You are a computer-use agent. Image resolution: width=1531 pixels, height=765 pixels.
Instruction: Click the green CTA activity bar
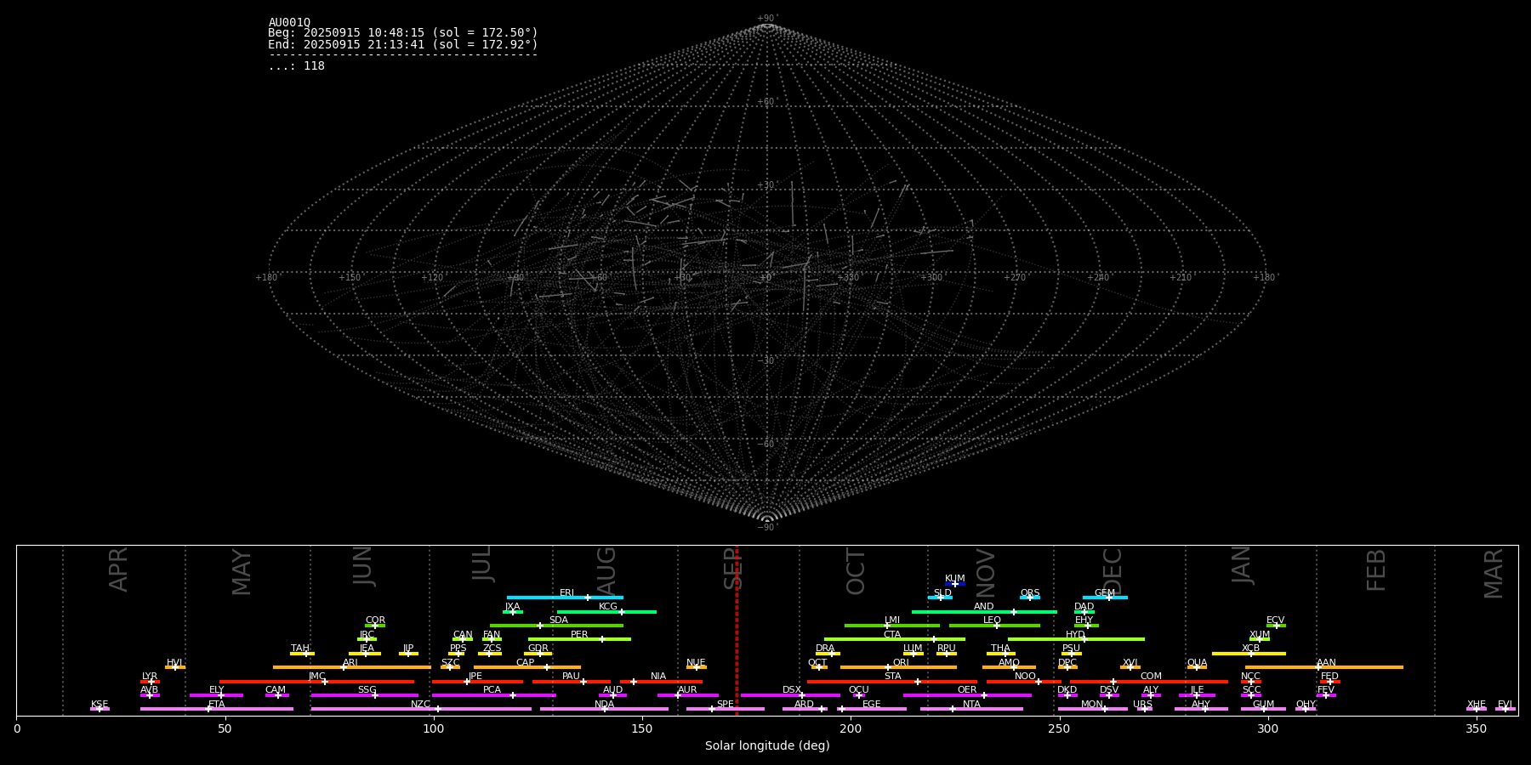[895, 639]
